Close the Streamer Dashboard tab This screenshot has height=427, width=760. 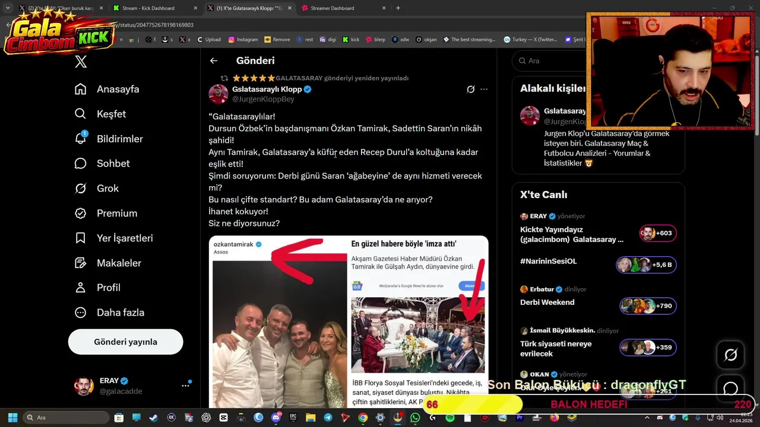[x=384, y=8]
